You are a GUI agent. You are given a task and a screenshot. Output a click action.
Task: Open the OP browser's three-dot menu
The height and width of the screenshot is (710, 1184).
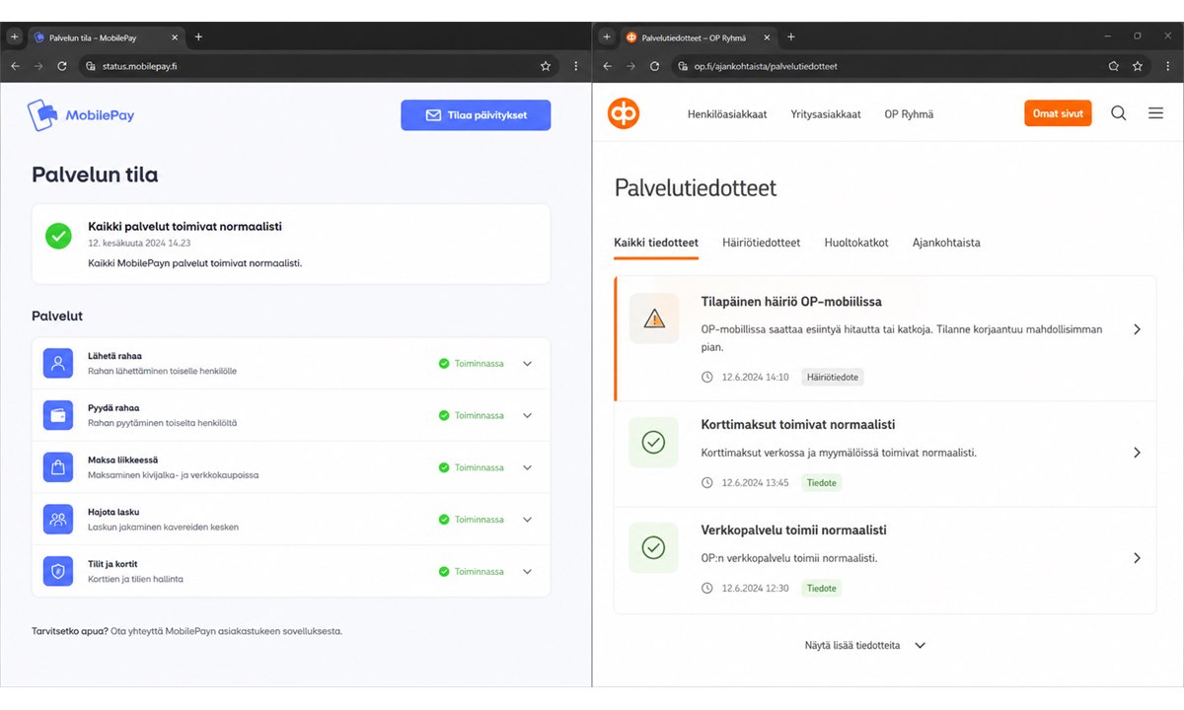pyautogui.click(x=1168, y=66)
